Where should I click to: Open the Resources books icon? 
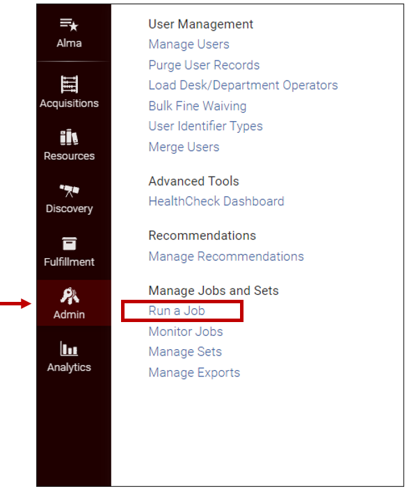[70, 137]
